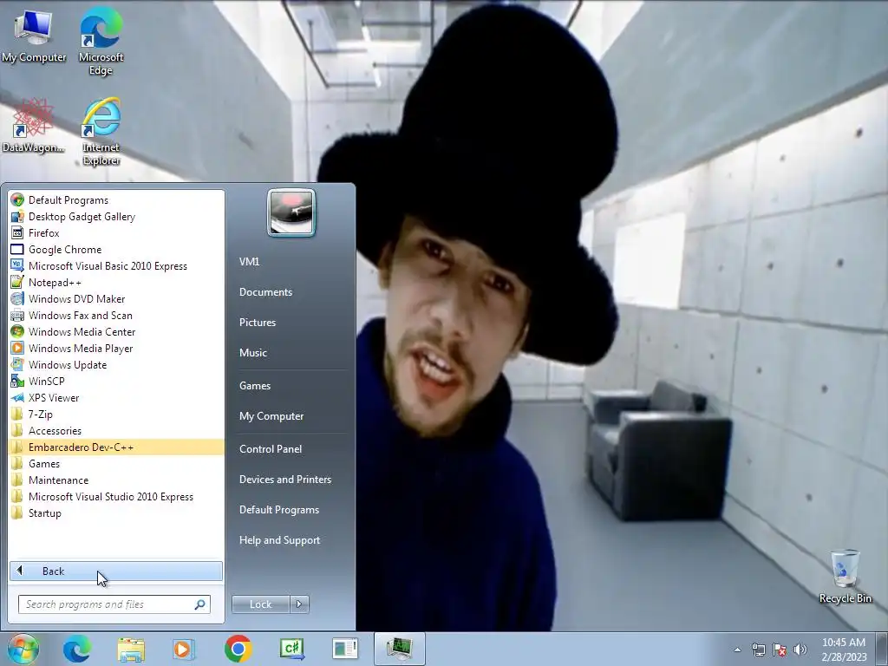Viewport: 888px width, 666px height.
Task: Click the volume speaker tray icon
Action: (x=800, y=650)
